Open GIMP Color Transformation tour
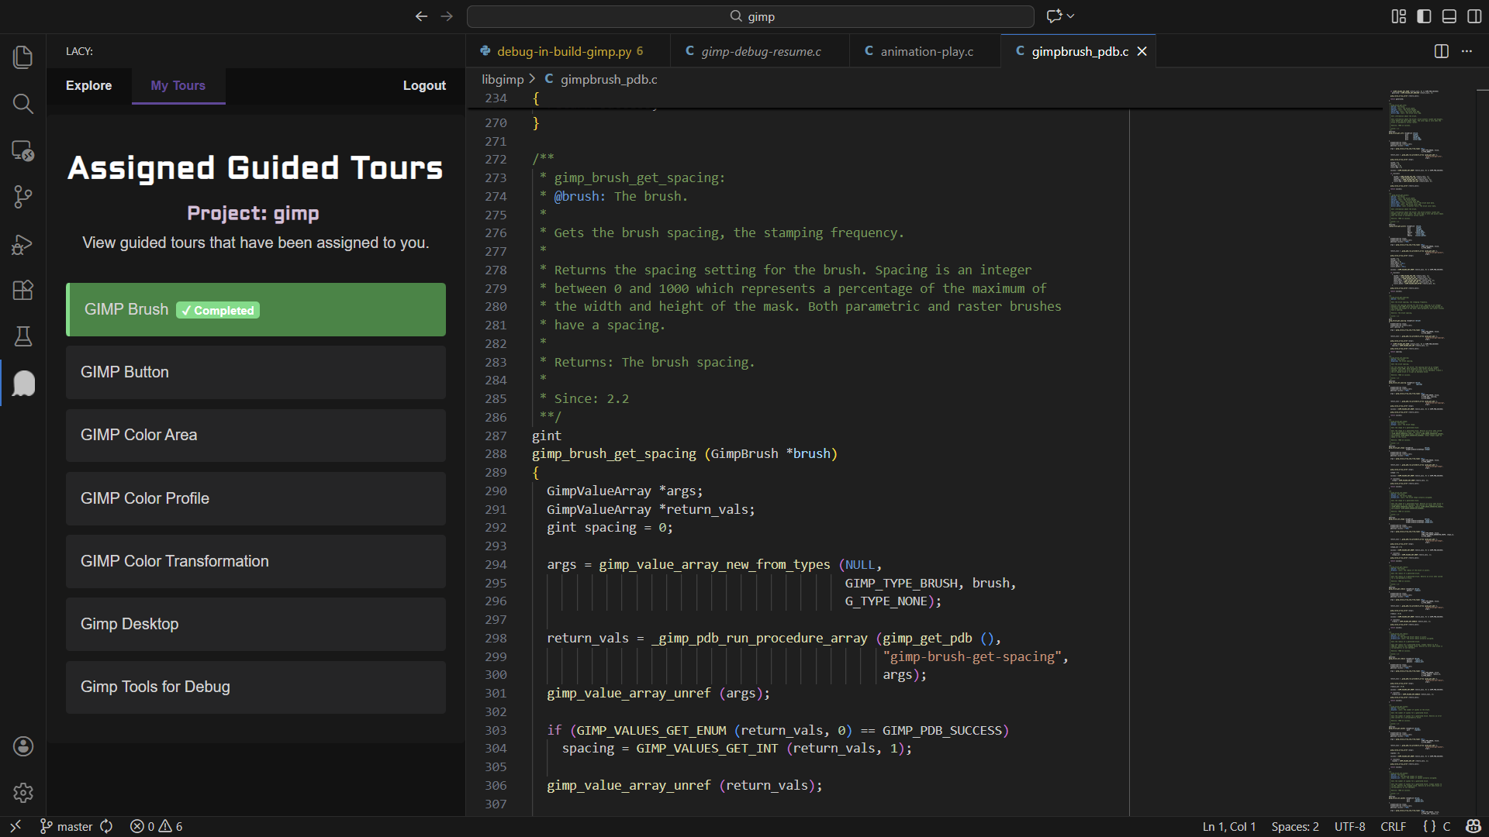This screenshot has height=837, width=1489. pos(256,561)
